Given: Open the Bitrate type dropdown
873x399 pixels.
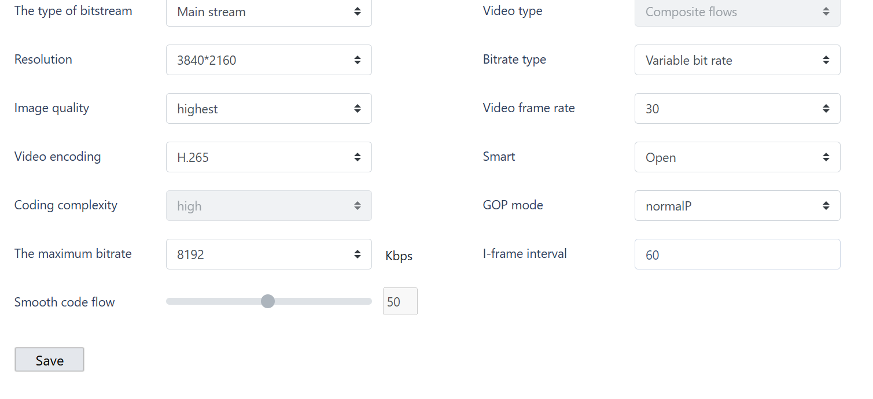Looking at the screenshot, I should click(x=737, y=60).
